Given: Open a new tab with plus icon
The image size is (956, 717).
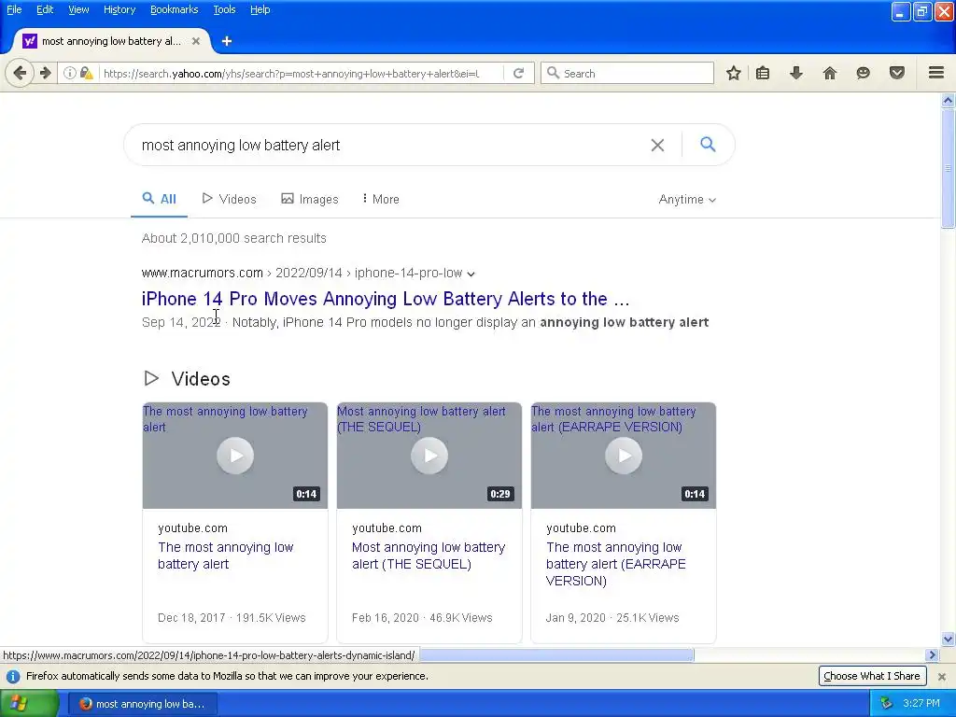Looking at the screenshot, I should click(227, 41).
